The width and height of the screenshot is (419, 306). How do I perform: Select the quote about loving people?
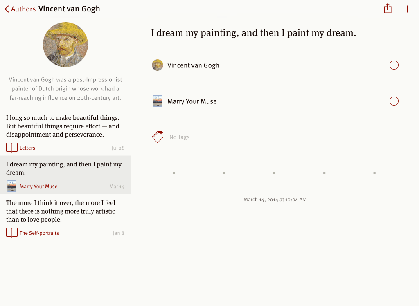tap(61, 211)
